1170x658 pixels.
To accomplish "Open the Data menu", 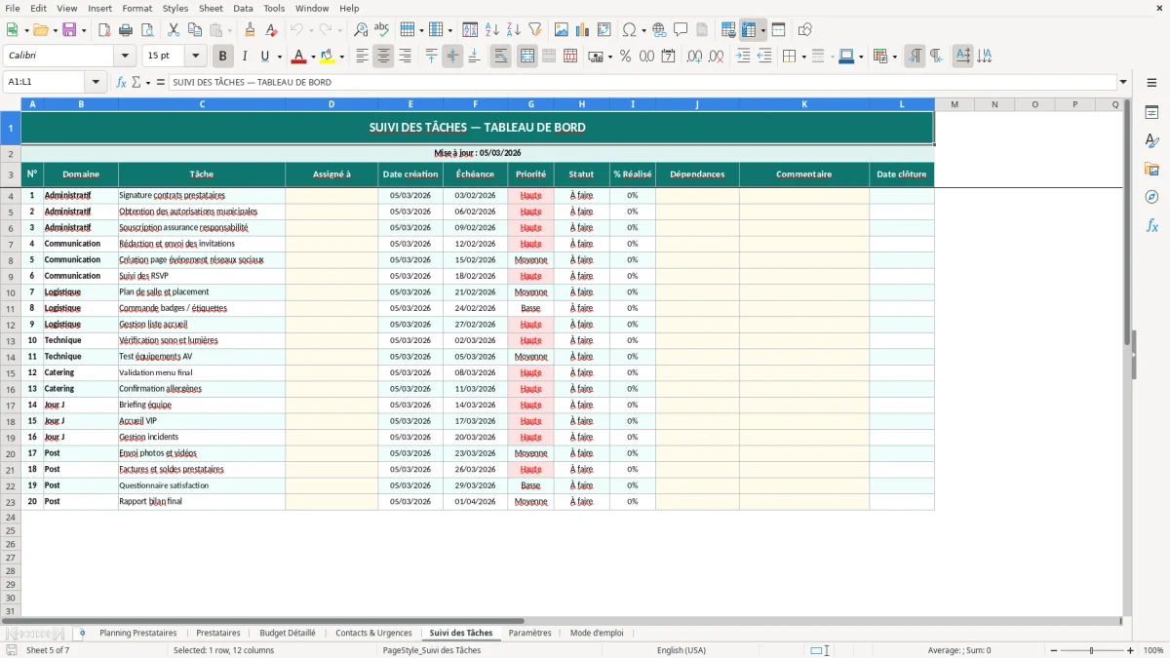I will tap(243, 8).
